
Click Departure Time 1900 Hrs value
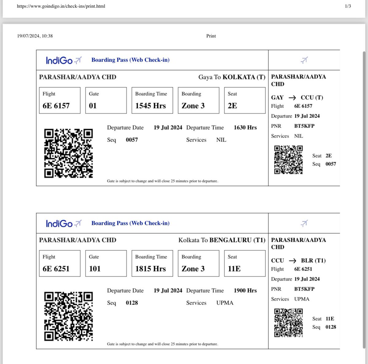pos(245,291)
